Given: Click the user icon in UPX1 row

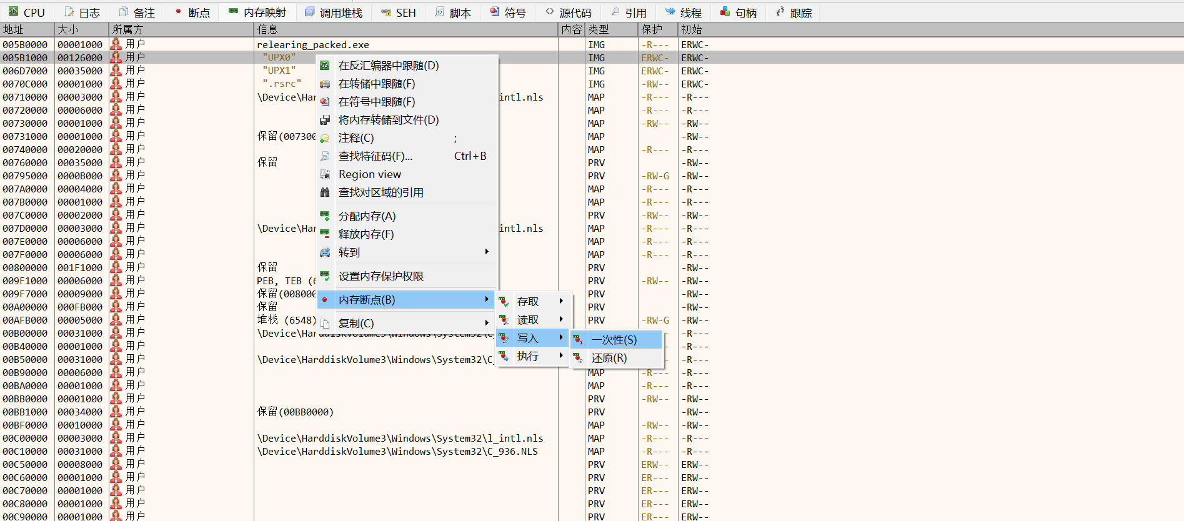Looking at the screenshot, I should pos(116,71).
